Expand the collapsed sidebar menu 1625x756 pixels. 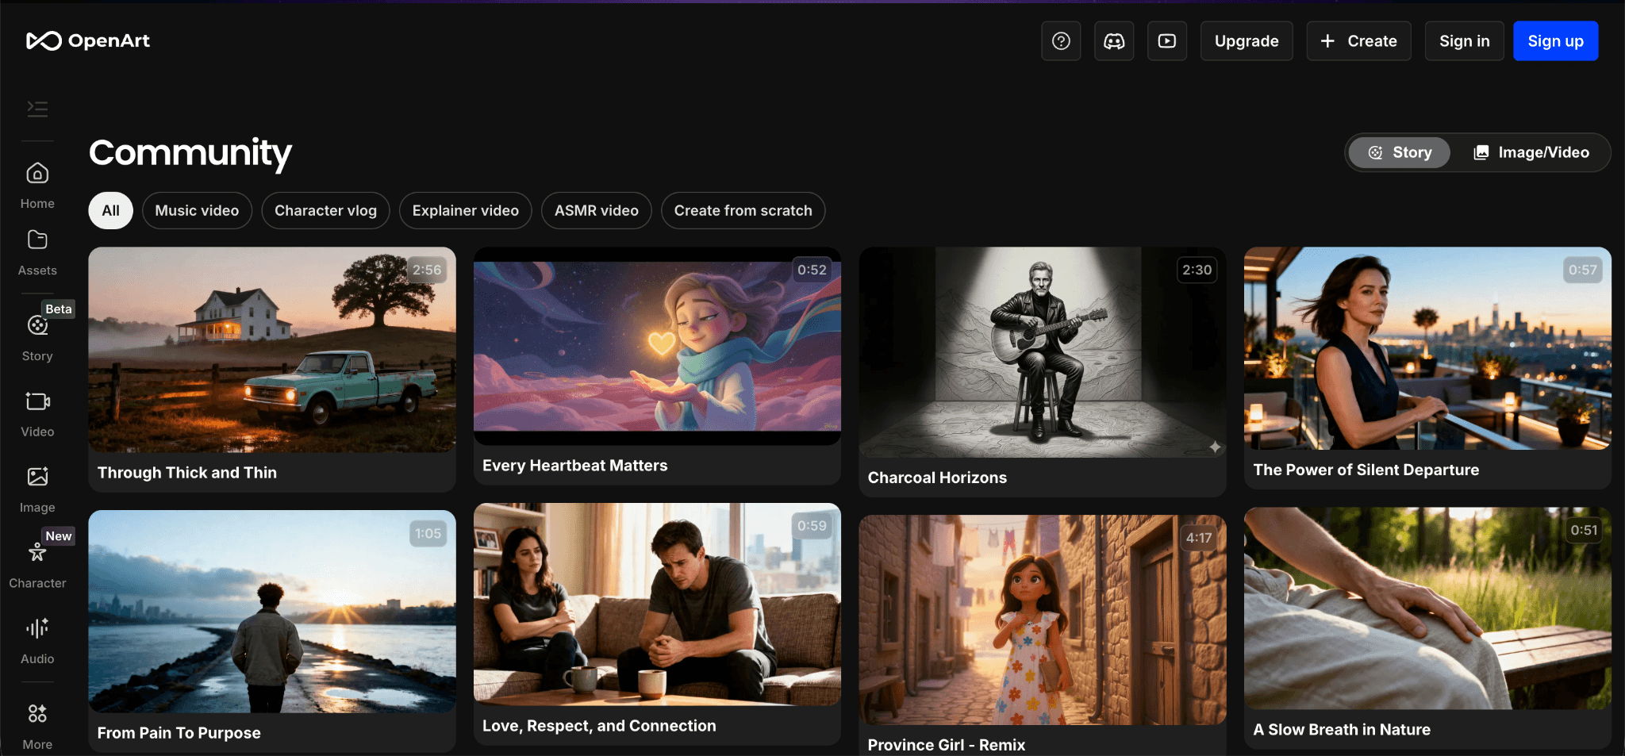tap(37, 109)
